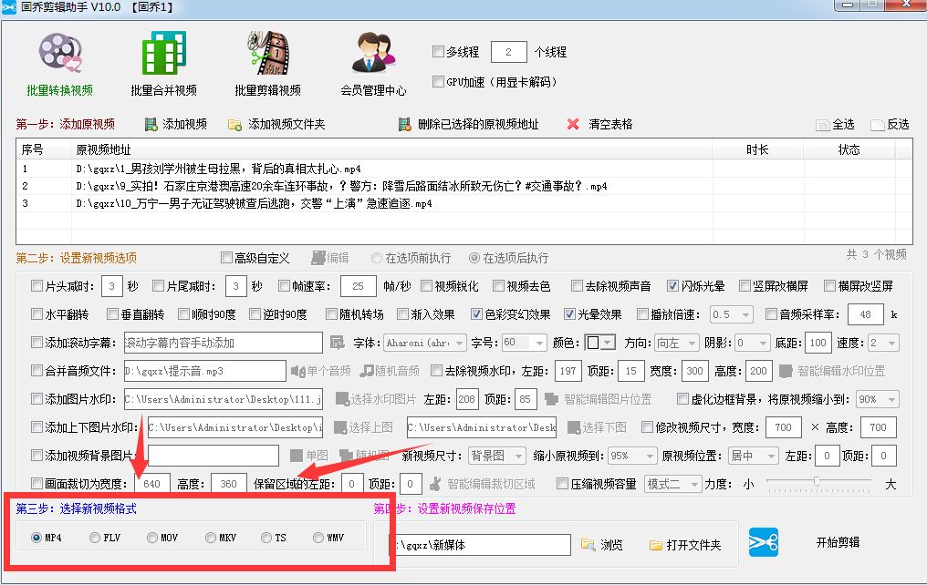
Task: Enable GPU加速 checkbox
Action: (438, 81)
